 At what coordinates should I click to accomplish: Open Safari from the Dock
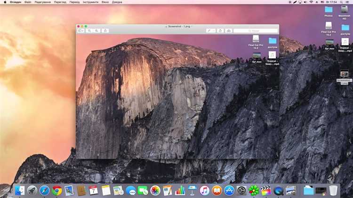click(44, 190)
